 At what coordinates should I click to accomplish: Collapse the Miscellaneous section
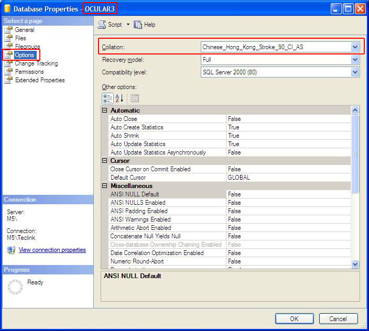(x=105, y=186)
